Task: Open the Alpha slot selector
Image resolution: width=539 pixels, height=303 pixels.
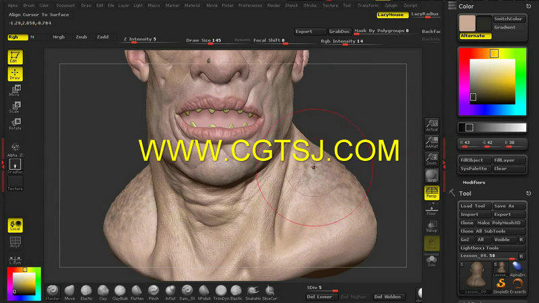Action: 15,149
